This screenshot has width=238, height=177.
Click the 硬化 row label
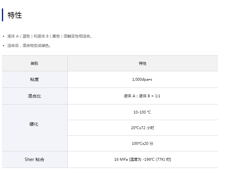point(34,124)
